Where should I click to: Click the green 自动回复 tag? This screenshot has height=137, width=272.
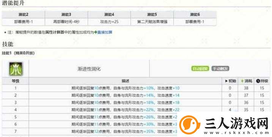(x=200, y=69)
